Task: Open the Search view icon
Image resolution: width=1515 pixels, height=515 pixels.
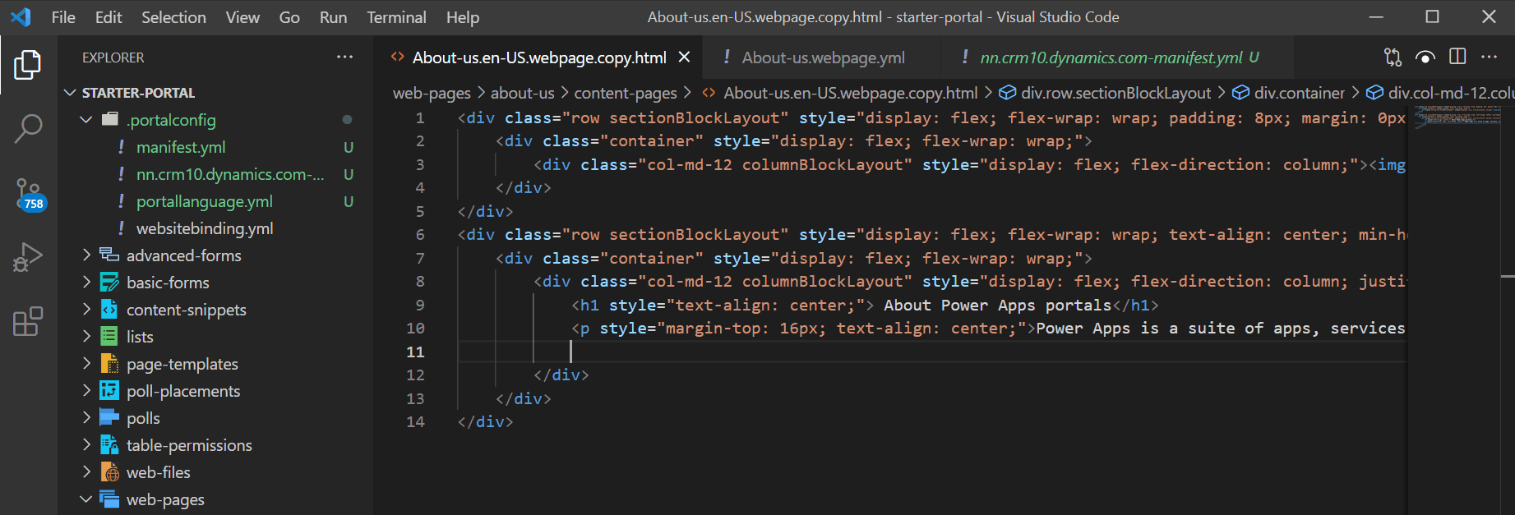Action: 28,129
